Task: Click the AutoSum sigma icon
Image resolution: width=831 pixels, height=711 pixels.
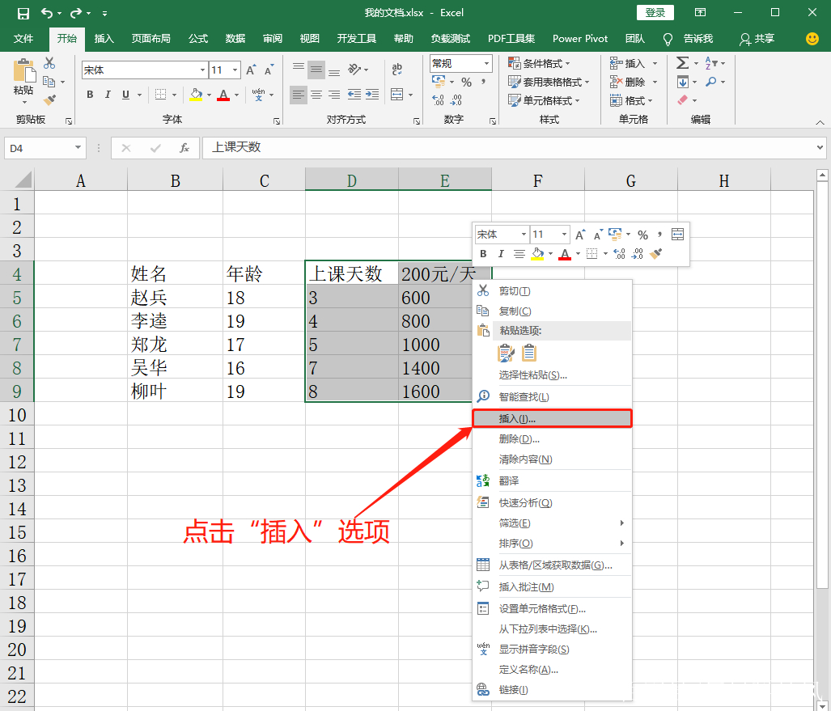Action: pyautogui.click(x=683, y=63)
